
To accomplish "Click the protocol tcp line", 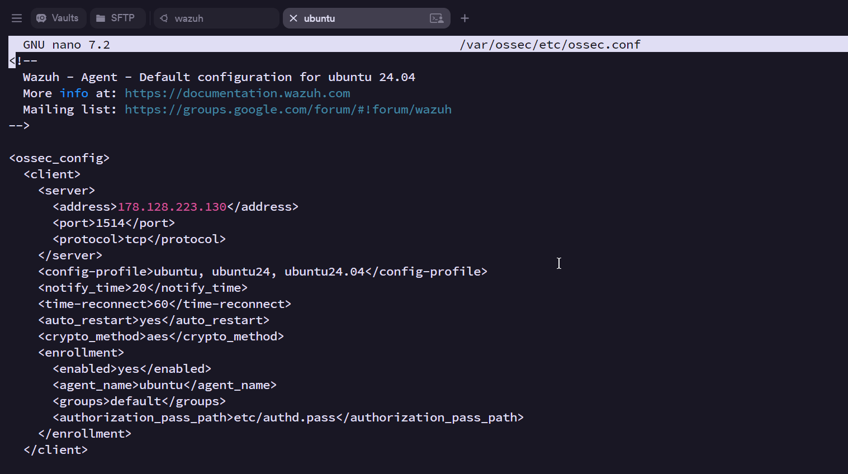I will (x=139, y=239).
